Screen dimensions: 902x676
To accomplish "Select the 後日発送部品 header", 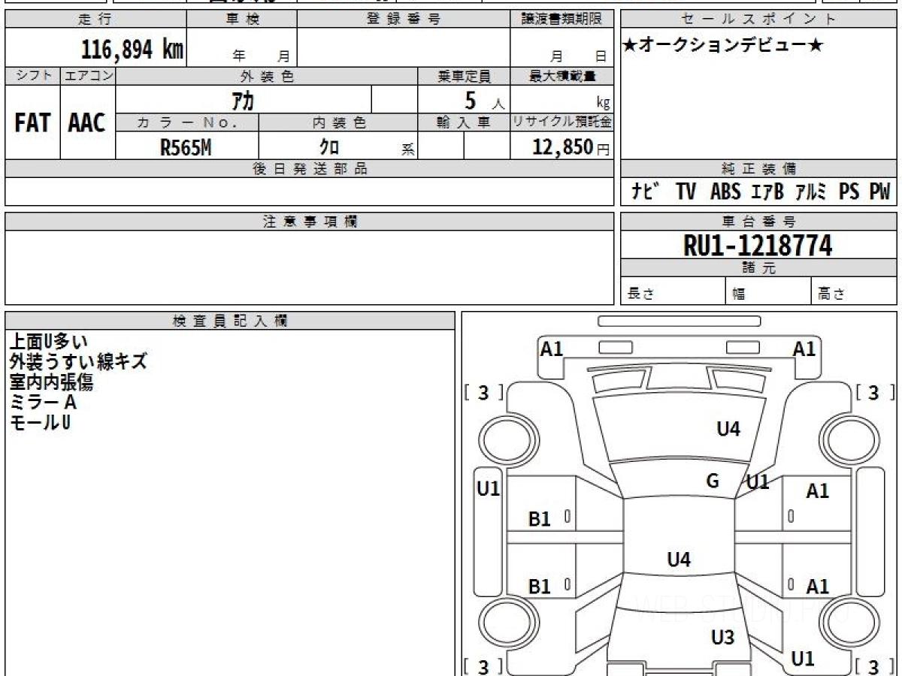I will (310, 169).
